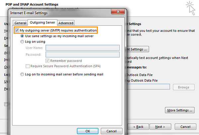The image size is (199, 135).
Task: Click Browse for Outlook Data File
Action: [x=183, y=87]
